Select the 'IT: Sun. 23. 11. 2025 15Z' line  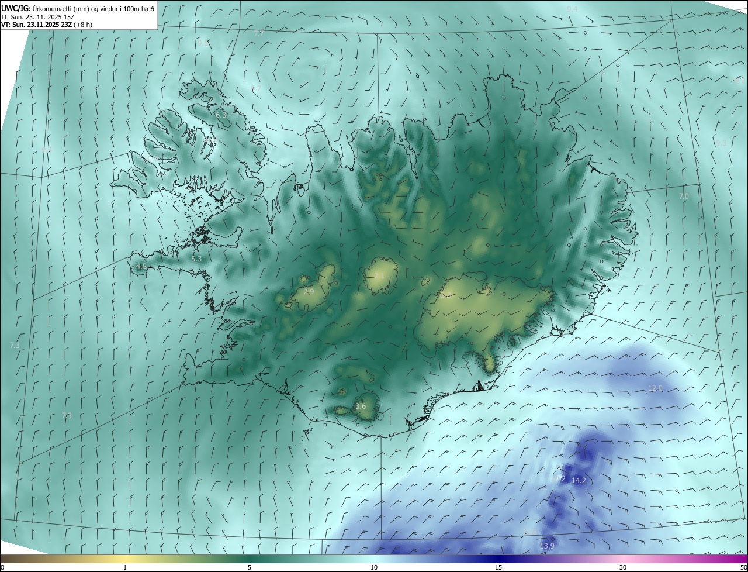point(37,17)
